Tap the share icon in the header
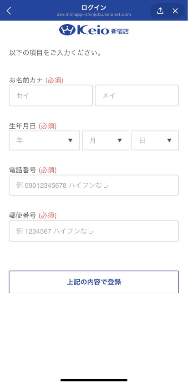This screenshot has width=188, height=385. 160,10
